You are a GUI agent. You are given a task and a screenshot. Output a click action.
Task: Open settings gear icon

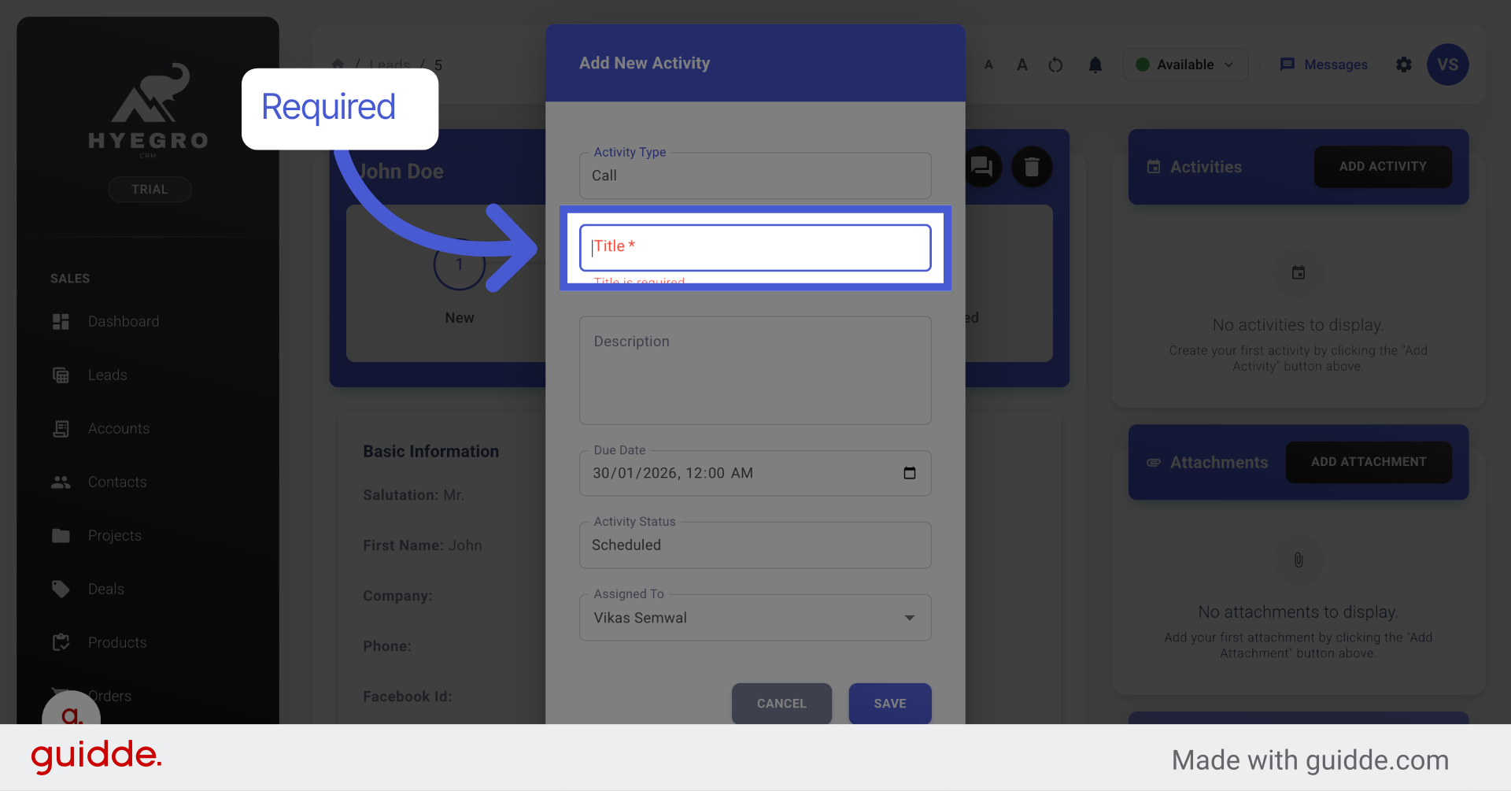[x=1403, y=65]
